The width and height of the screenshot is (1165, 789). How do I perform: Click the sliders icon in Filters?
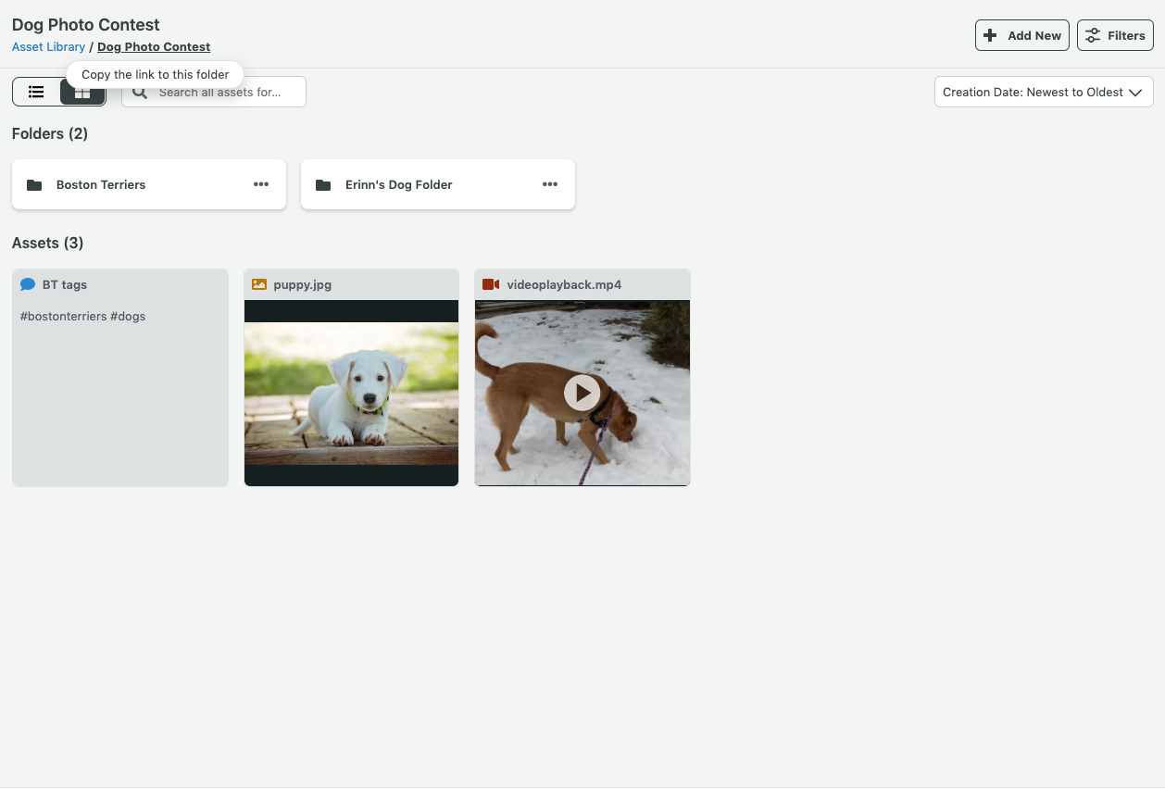pos(1093,35)
